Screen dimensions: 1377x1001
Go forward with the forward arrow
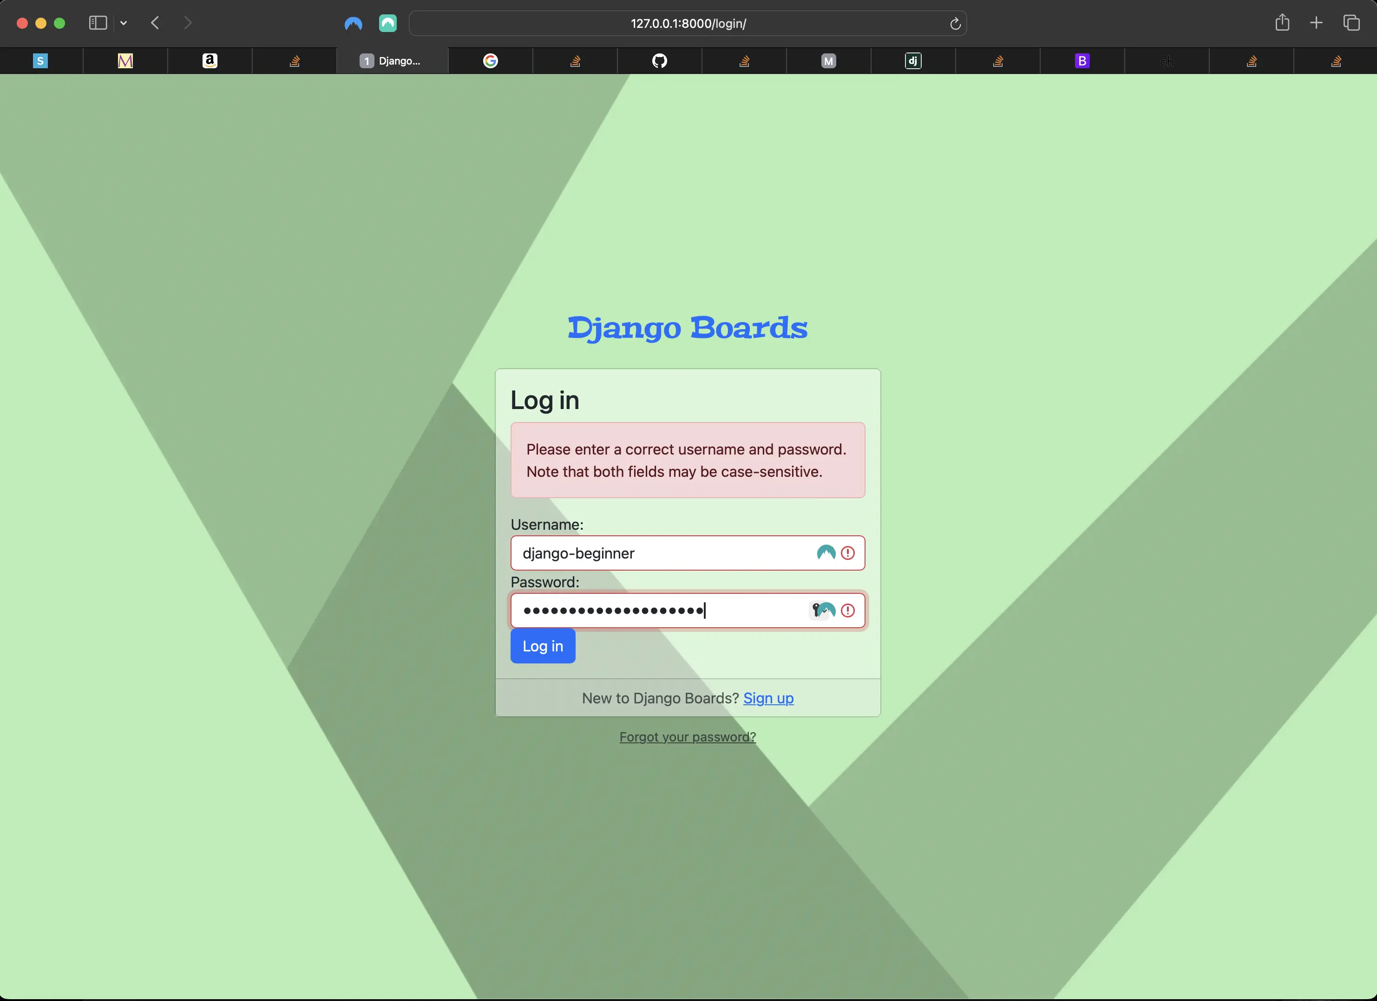click(188, 23)
